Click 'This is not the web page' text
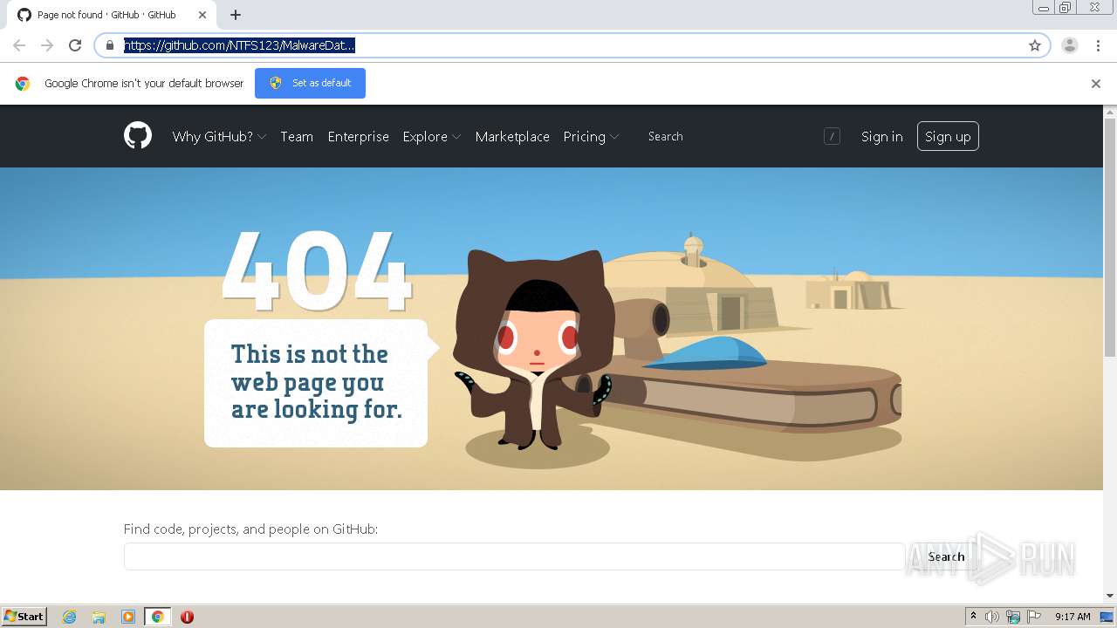Image resolution: width=1117 pixels, height=628 pixels. click(316, 381)
